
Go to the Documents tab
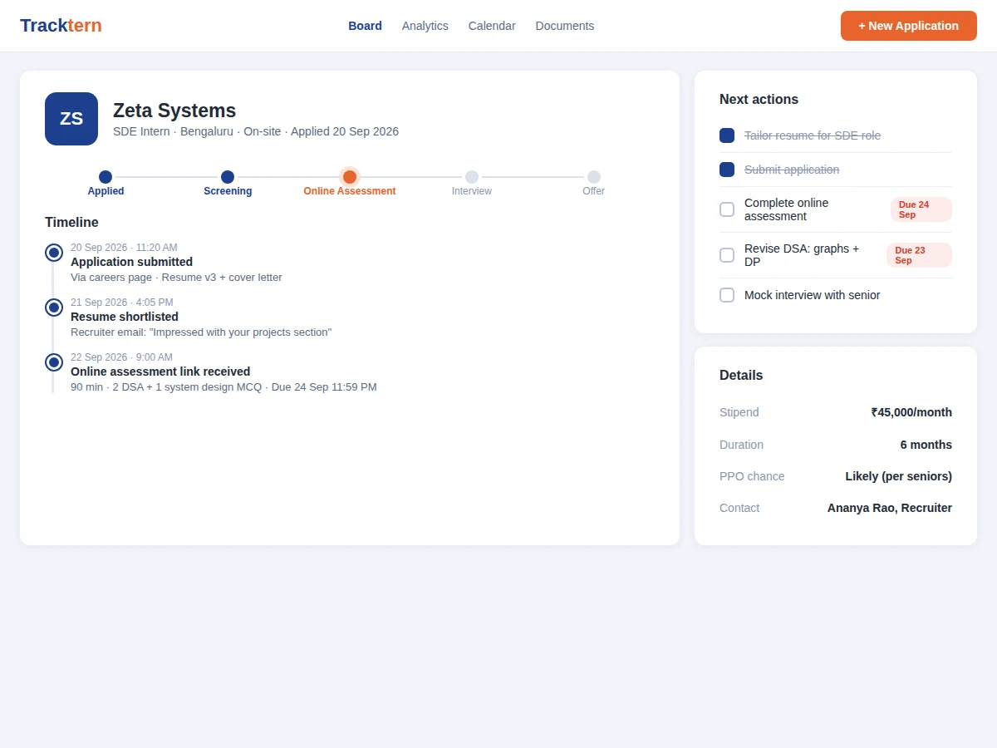click(x=565, y=26)
